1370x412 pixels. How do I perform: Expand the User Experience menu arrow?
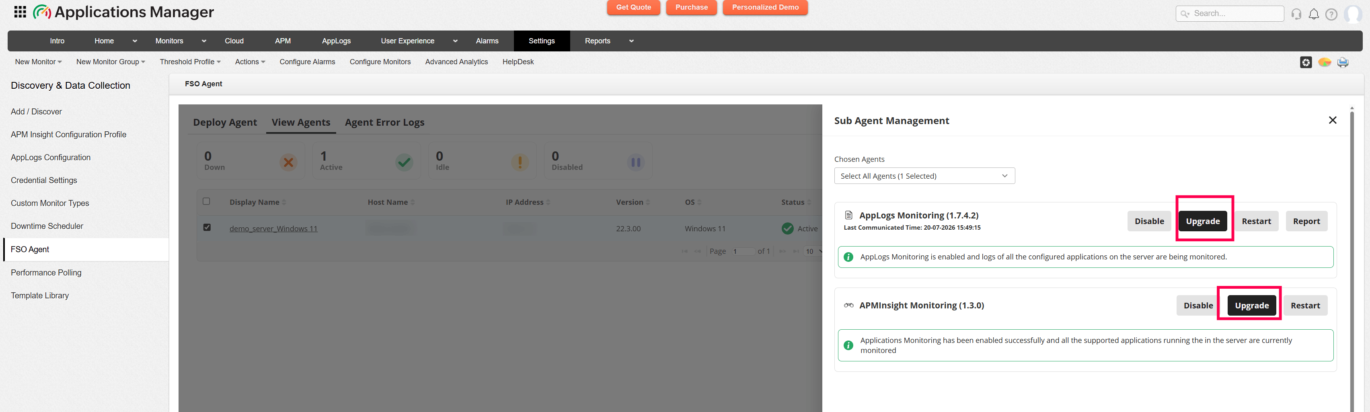tap(455, 41)
